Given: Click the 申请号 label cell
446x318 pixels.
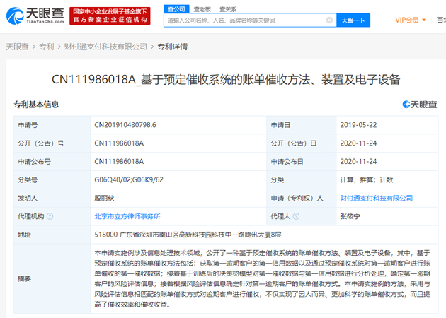Looking at the screenshot, I should point(52,125).
